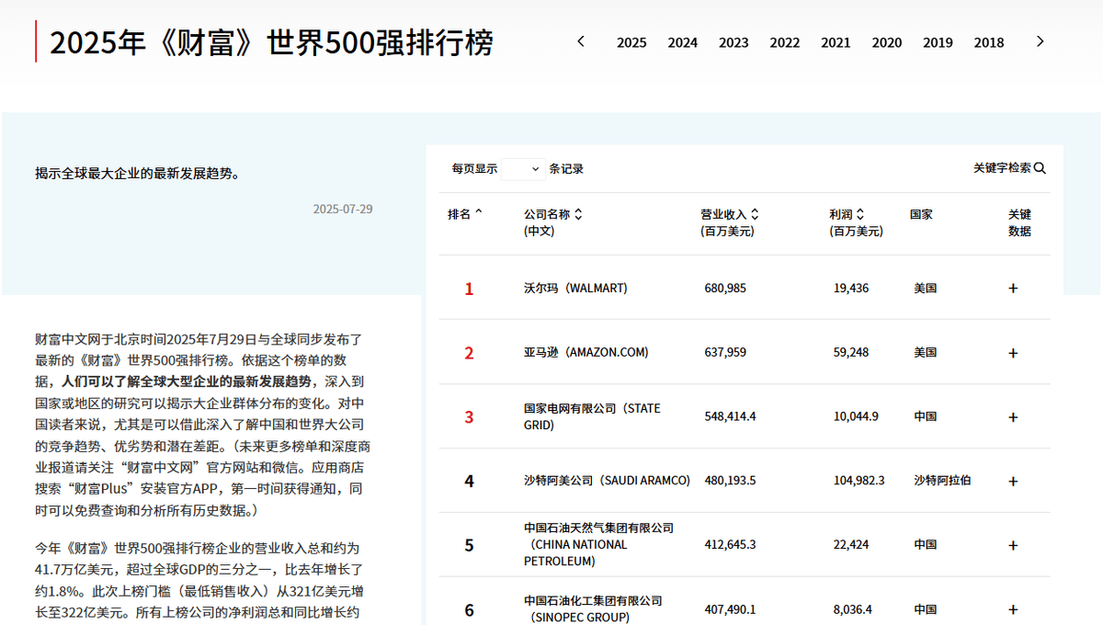
Task: Click the 关键数据 column header
Action: (x=1019, y=222)
